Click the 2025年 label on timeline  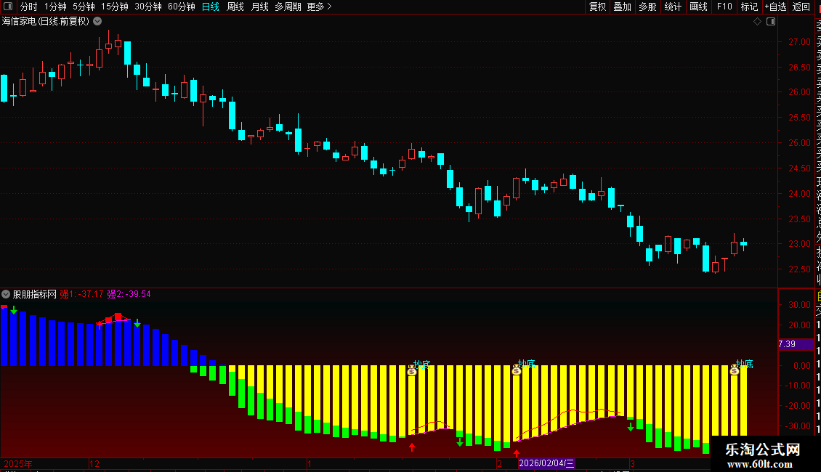point(18,463)
